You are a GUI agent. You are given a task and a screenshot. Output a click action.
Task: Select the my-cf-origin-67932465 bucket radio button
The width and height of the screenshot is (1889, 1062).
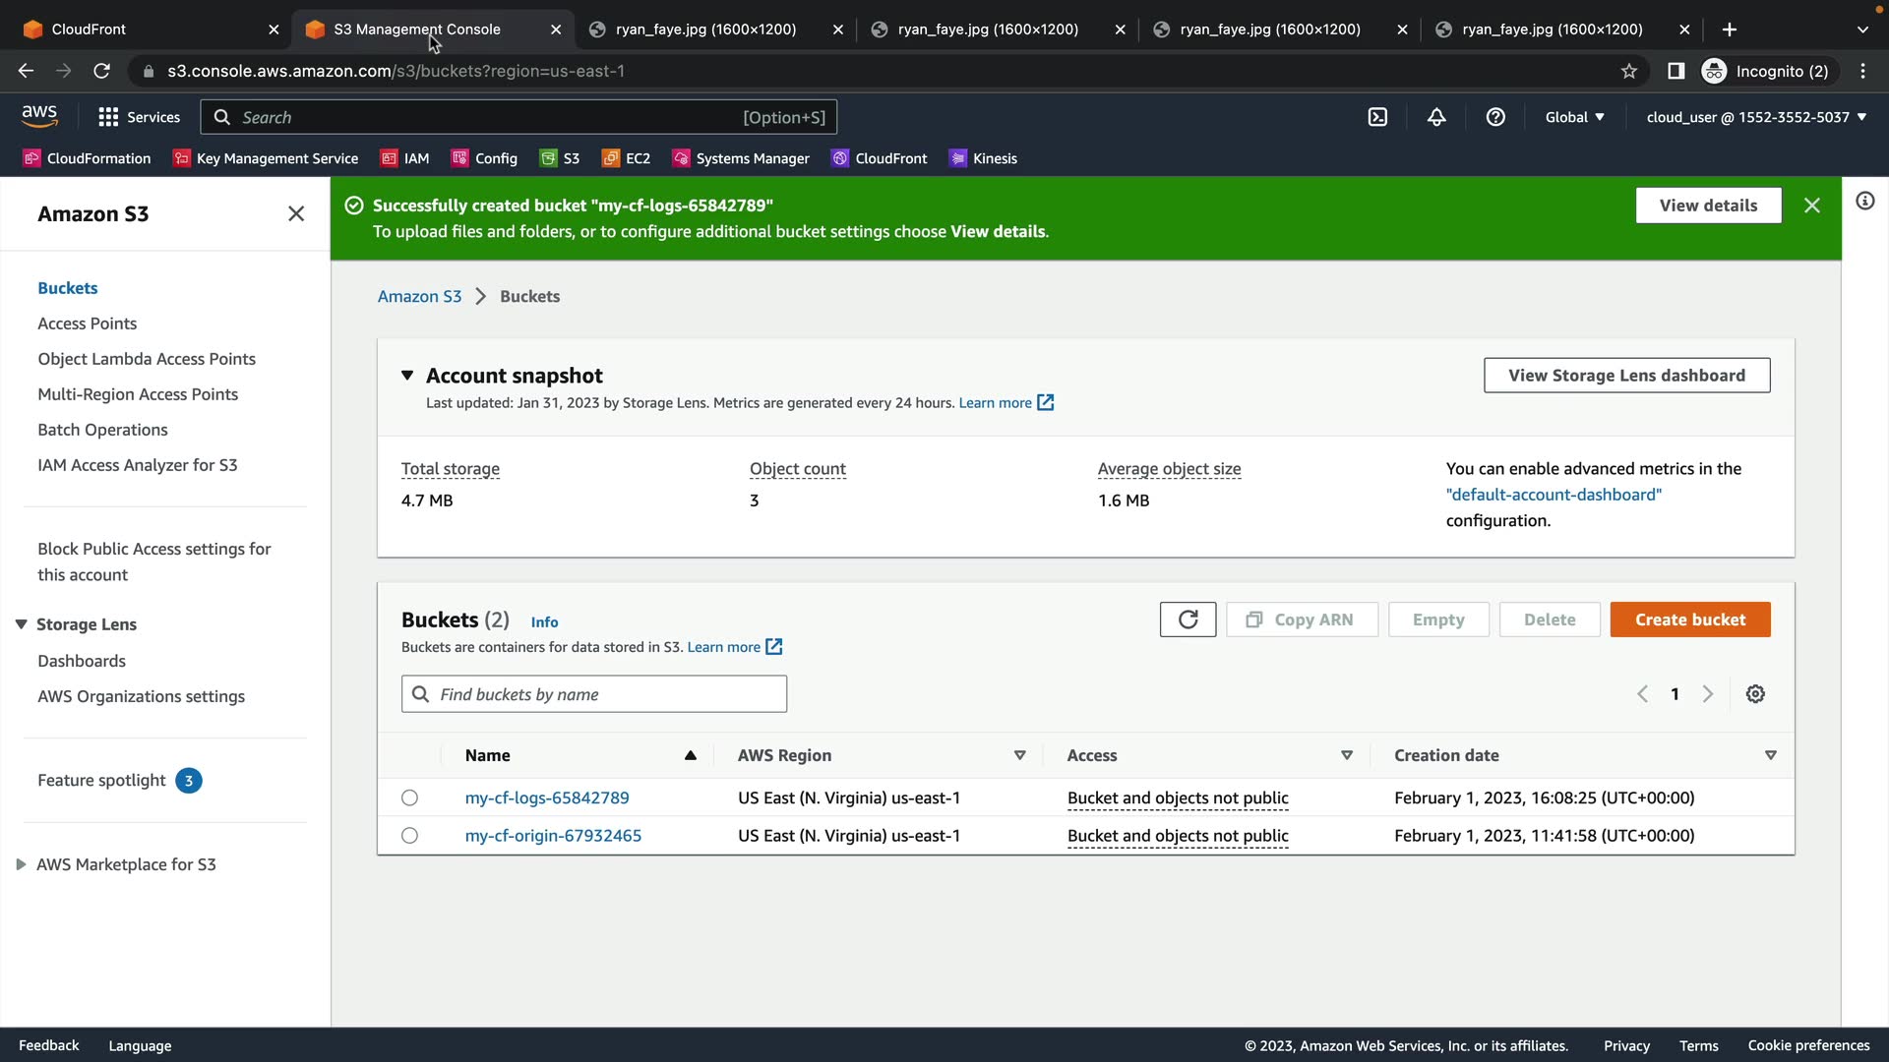tap(409, 836)
